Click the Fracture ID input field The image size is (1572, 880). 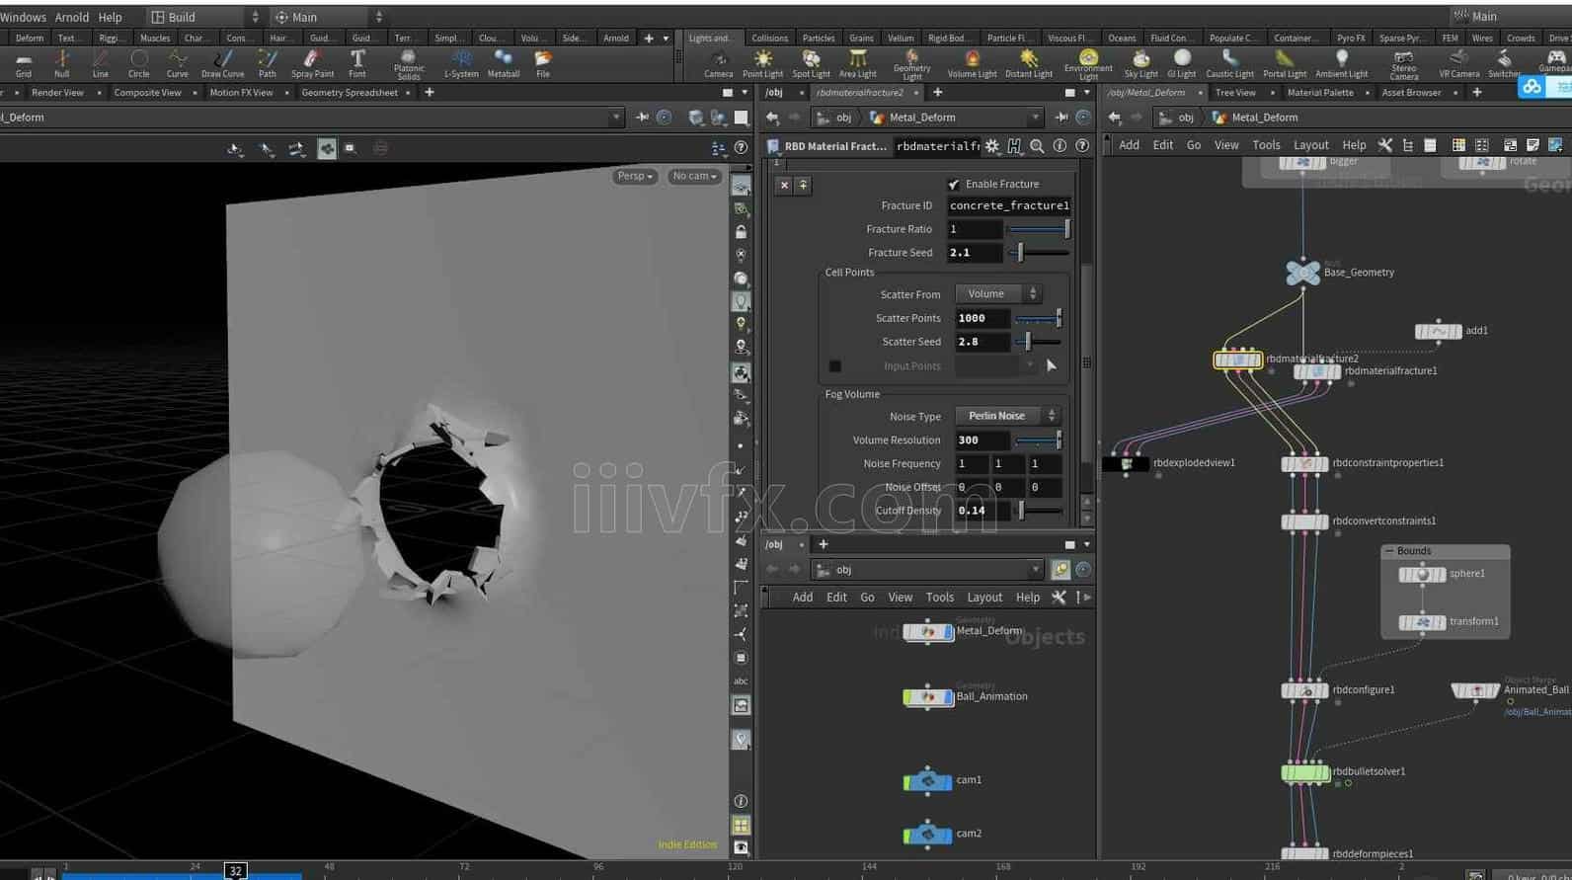[x=1008, y=205]
